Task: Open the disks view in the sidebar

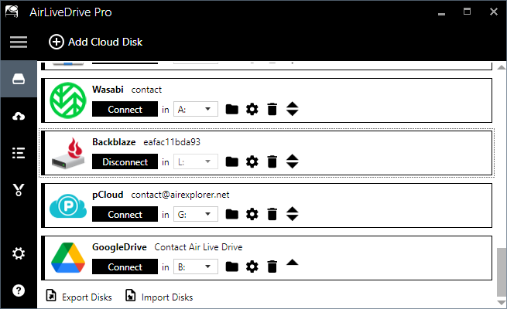Action: [x=19, y=79]
